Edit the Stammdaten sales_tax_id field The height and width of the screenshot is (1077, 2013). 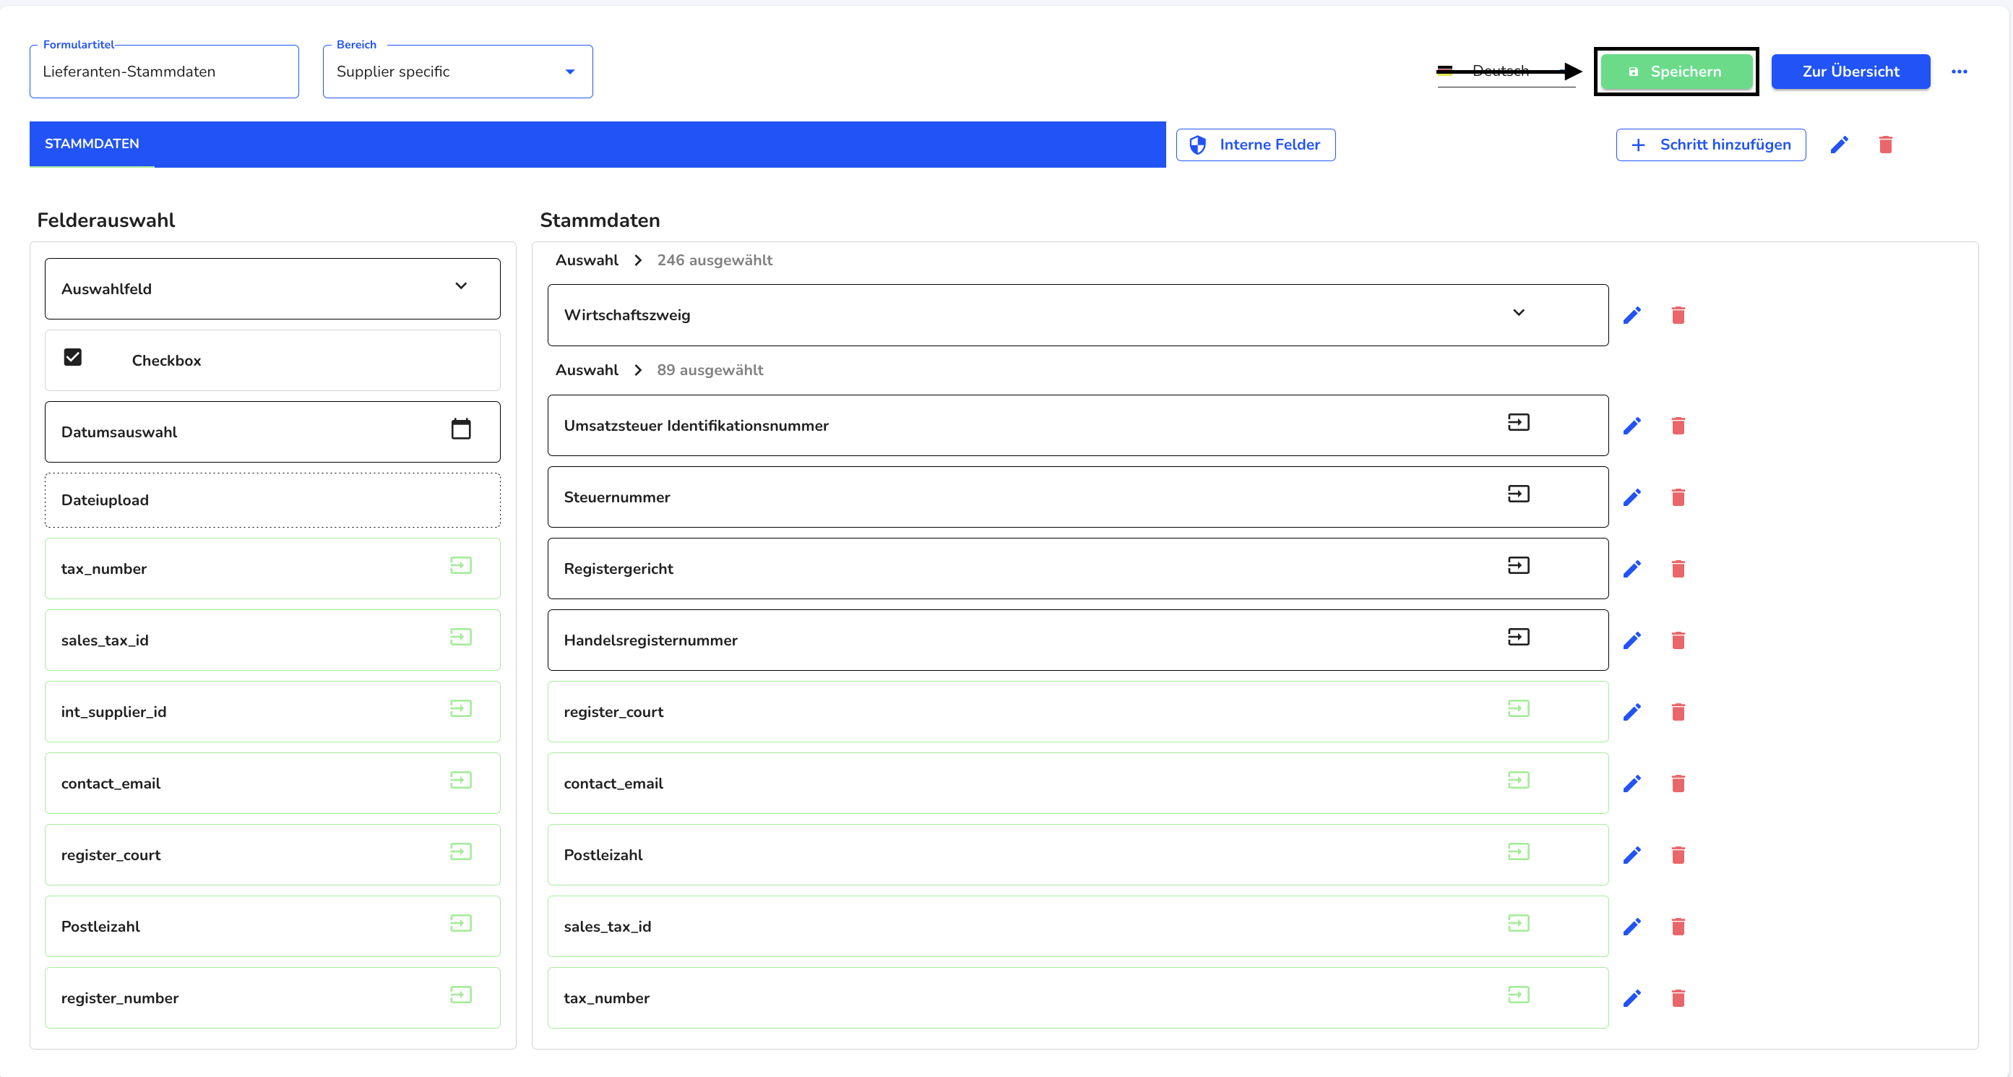(x=1631, y=926)
